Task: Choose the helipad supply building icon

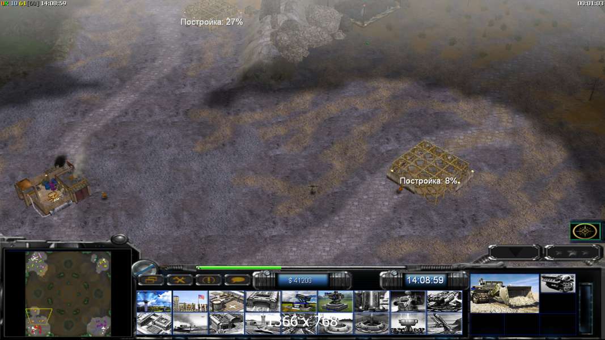Action: pyautogui.click(x=226, y=301)
